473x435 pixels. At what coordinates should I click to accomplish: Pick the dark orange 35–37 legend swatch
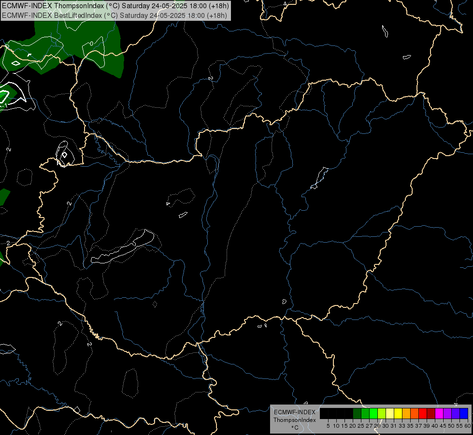415,414
